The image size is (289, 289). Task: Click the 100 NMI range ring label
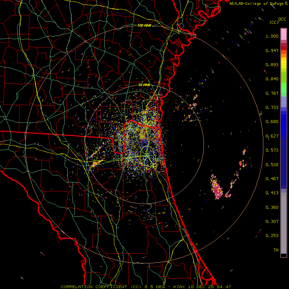click(x=144, y=25)
